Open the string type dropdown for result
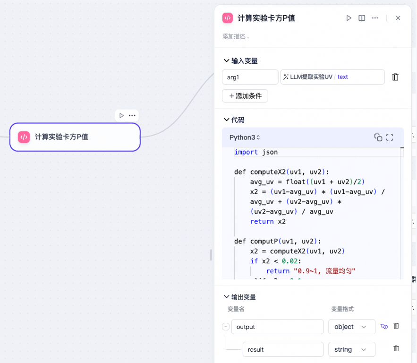 pyautogui.click(x=351, y=349)
